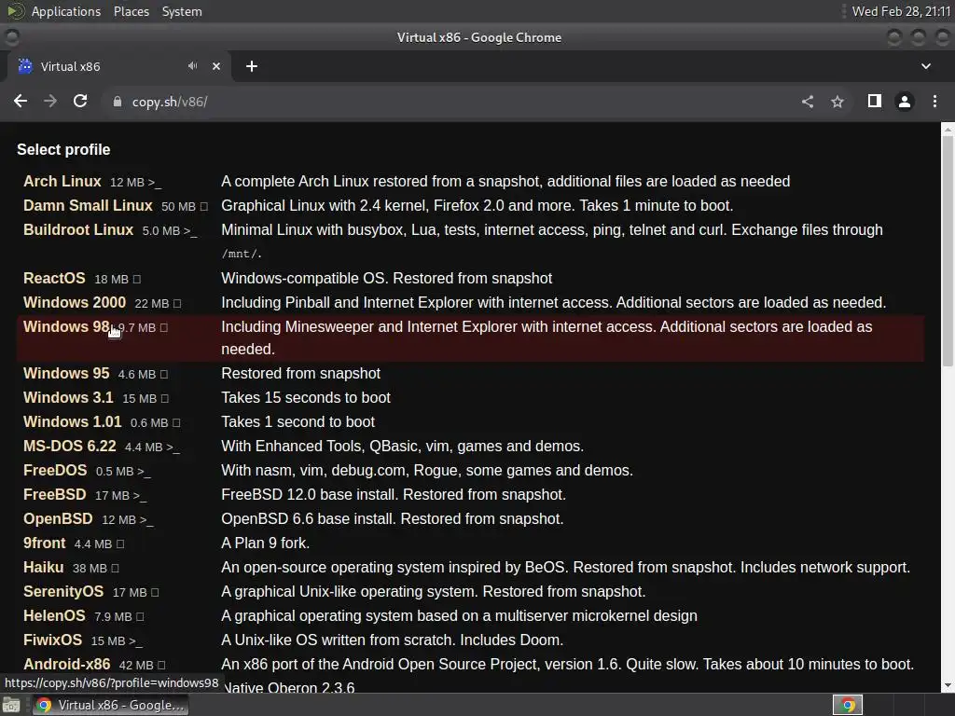Select the HelenOS profile
955x716 pixels.
(54, 616)
